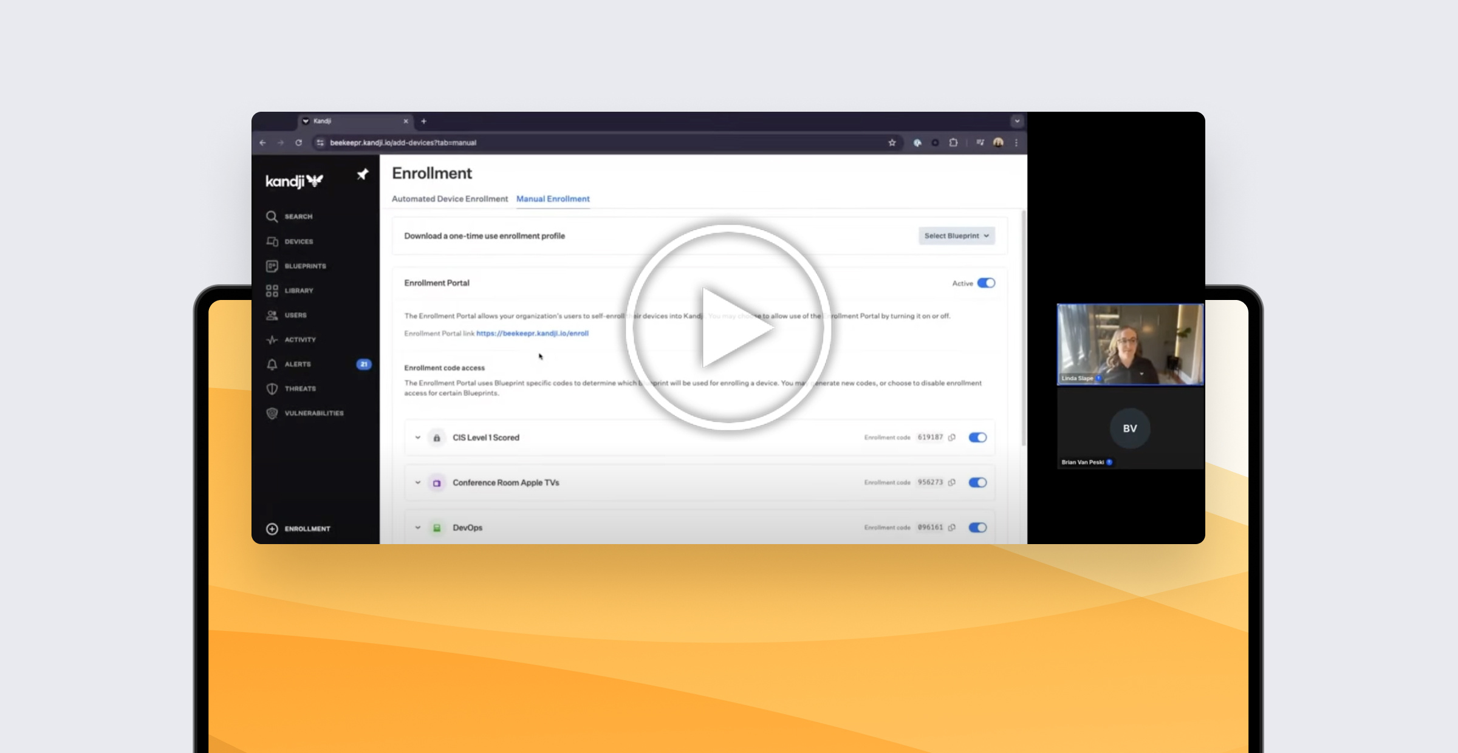
Task: Copy CIS Level 1 Scored enrollment code
Action: (952, 437)
